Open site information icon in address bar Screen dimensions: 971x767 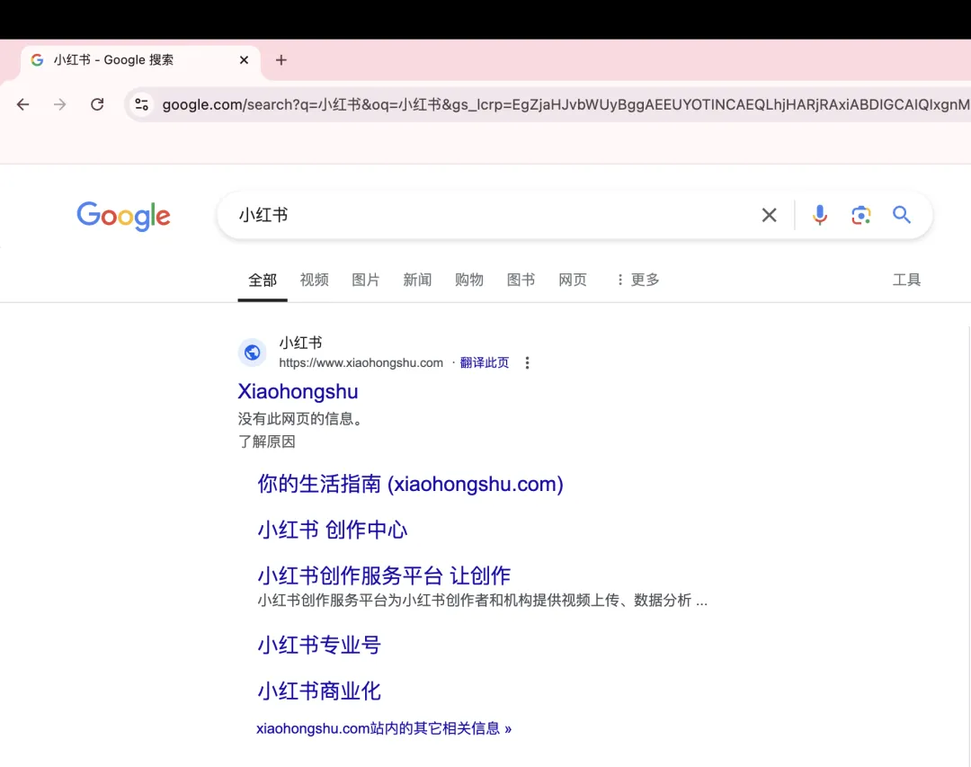click(142, 104)
